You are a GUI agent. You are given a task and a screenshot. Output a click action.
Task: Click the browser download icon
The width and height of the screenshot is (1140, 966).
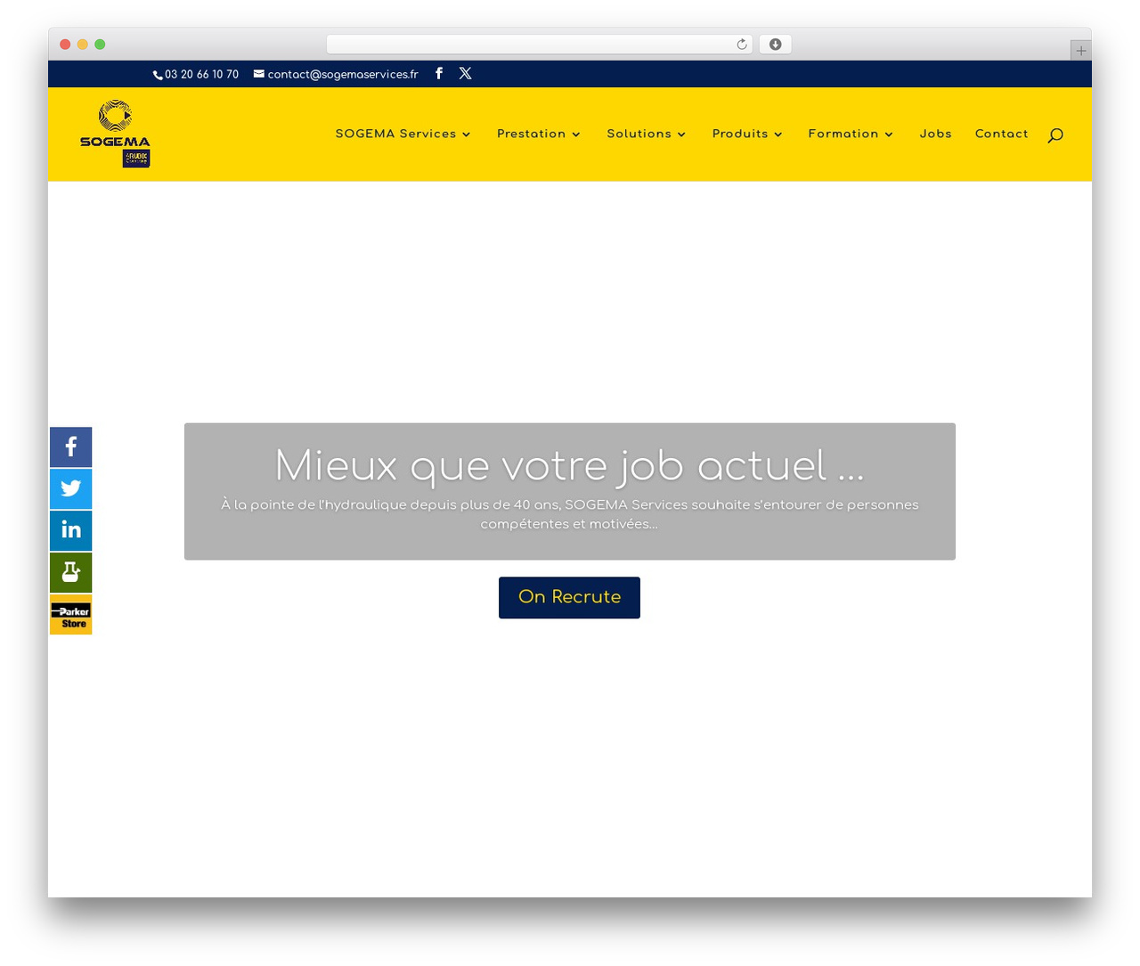776,45
